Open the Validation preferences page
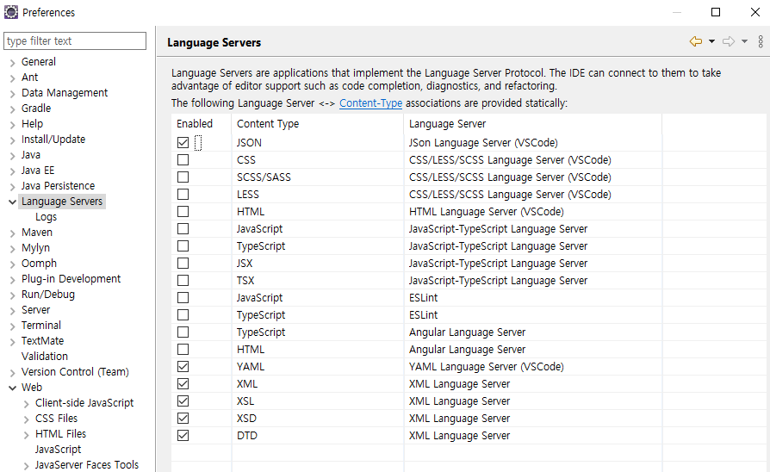The height and width of the screenshot is (472, 770). click(45, 356)
